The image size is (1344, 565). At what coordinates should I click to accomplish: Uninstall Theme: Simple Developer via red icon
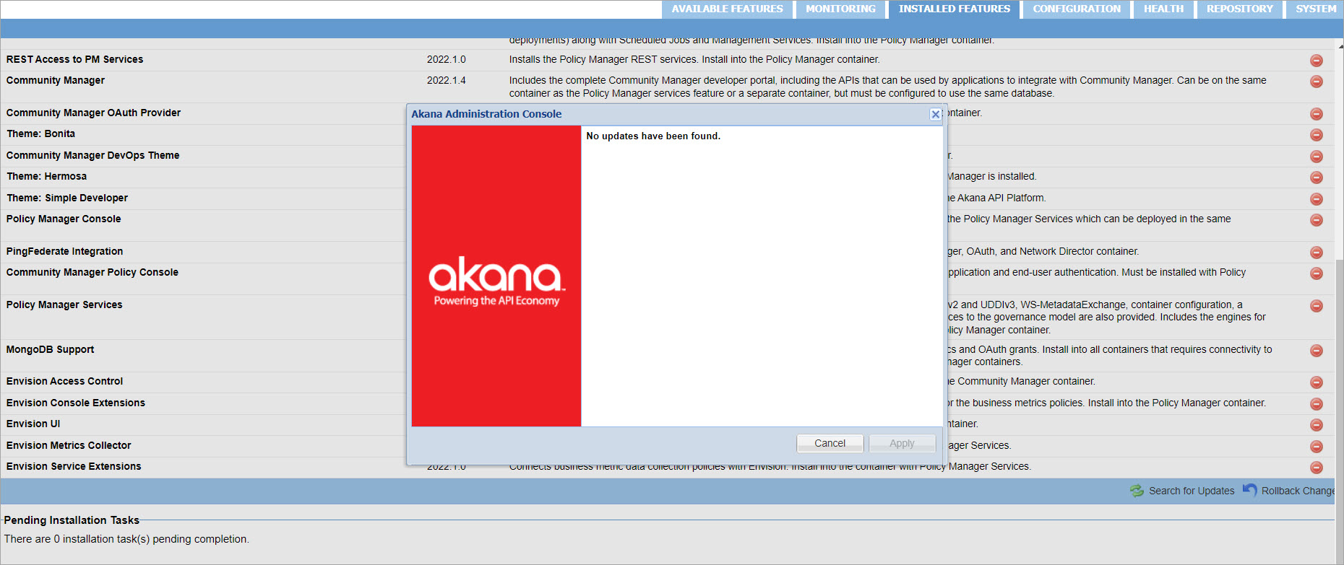(1317, 199)
